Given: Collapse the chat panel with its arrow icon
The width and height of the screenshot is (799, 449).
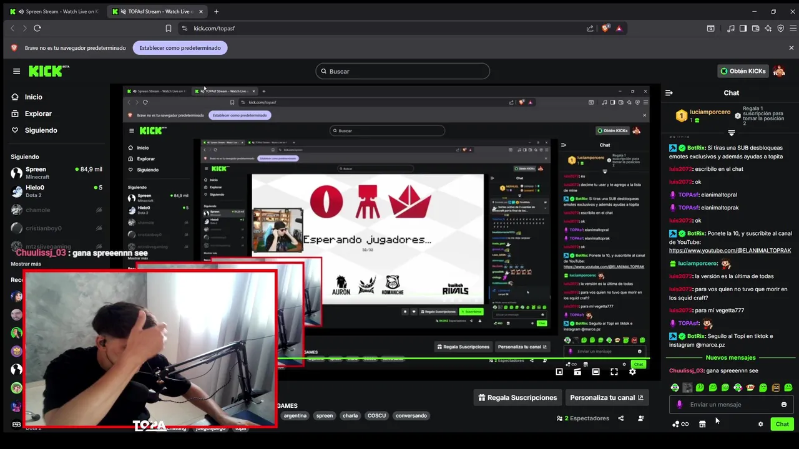Looking at the screenshot, I should coord(669,93).
